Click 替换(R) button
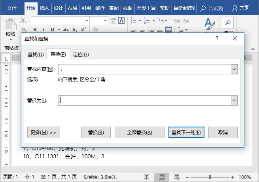The height and width of the screenshot is (182, 259). tap(96, 133)
